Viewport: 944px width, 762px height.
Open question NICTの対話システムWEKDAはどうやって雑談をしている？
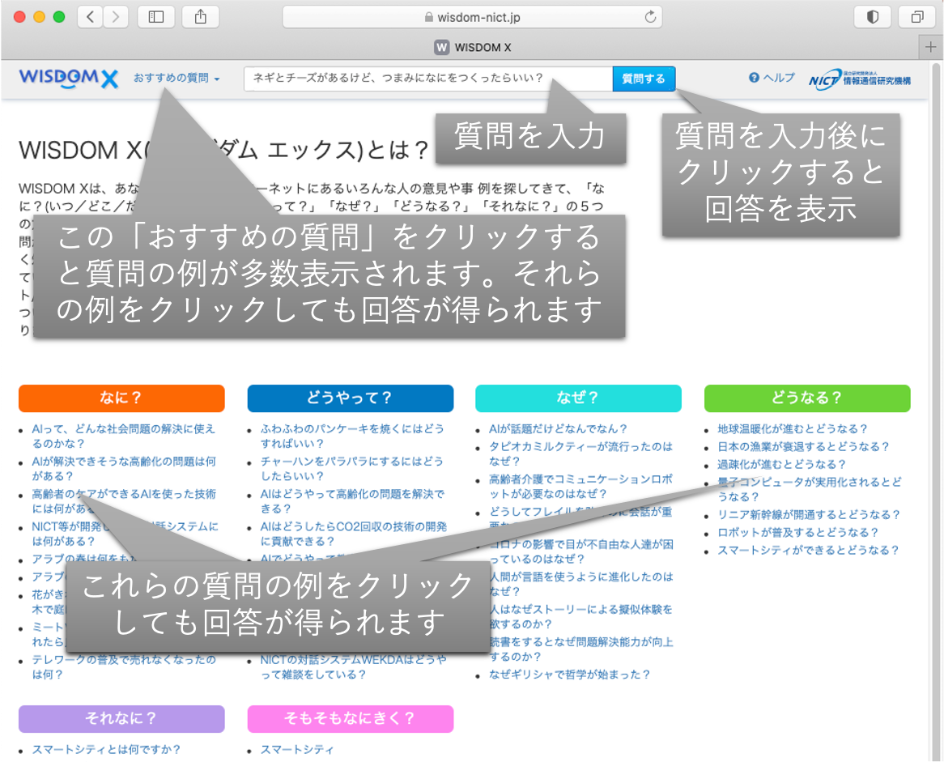click(354, 666)
